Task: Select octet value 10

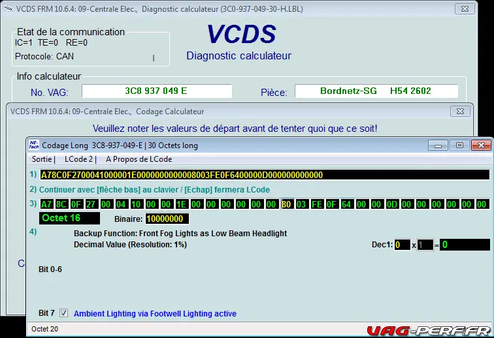Action: [136, 204]
